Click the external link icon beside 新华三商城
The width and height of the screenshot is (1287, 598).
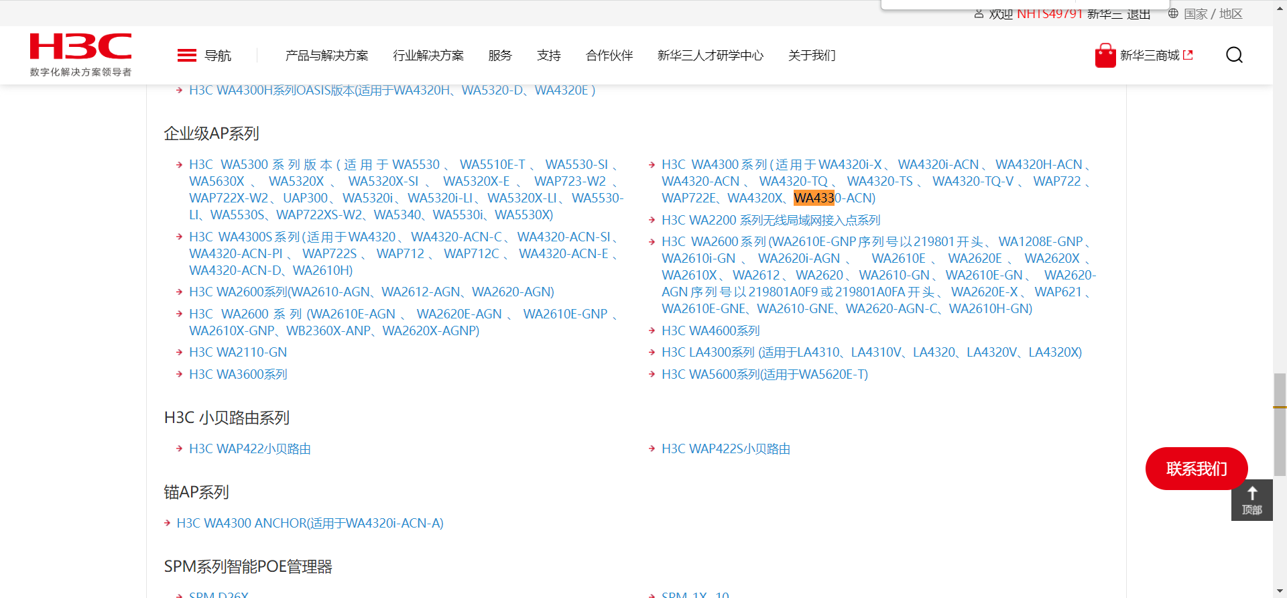coord(1188,55)
